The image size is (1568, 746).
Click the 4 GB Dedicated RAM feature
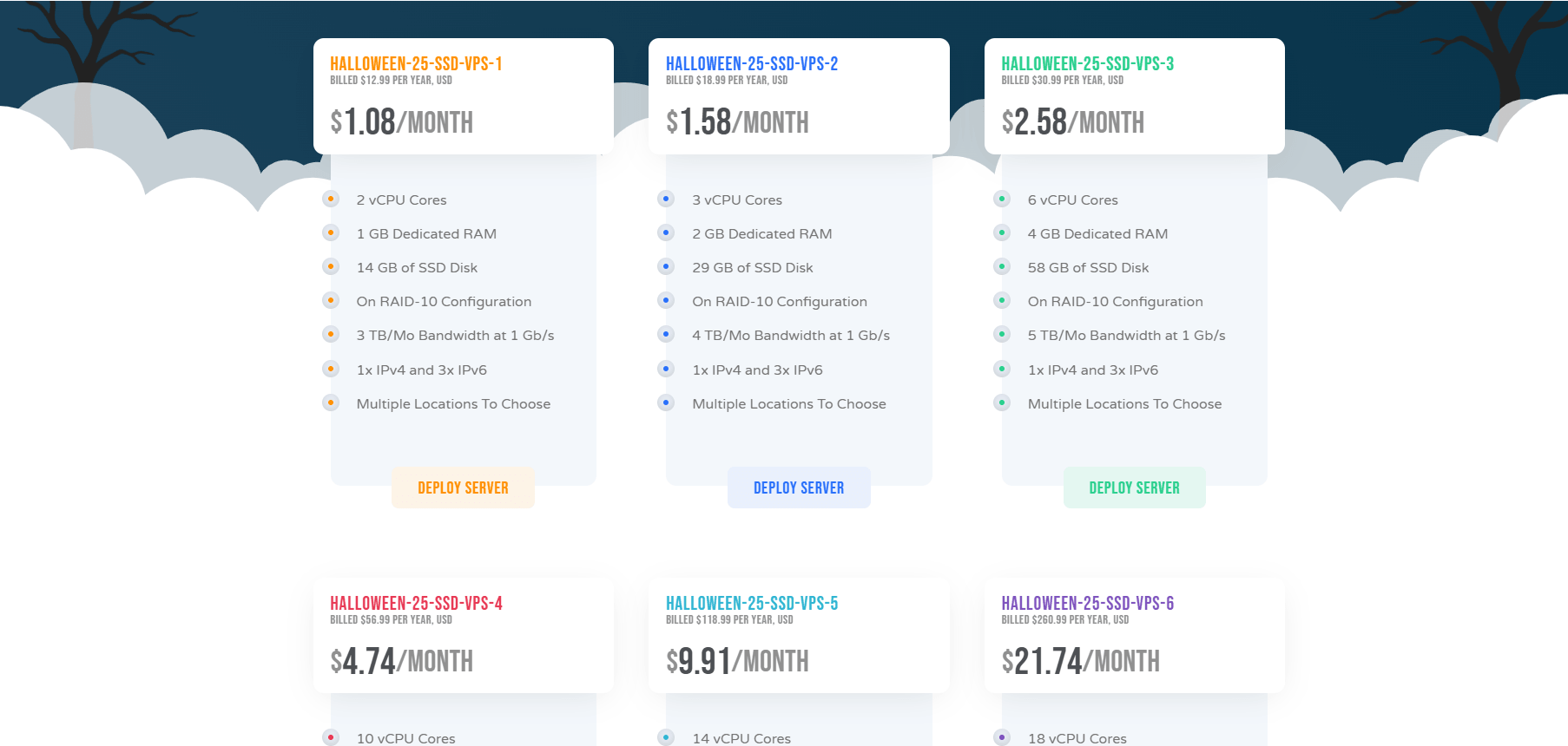click(x=1097, y=234)
